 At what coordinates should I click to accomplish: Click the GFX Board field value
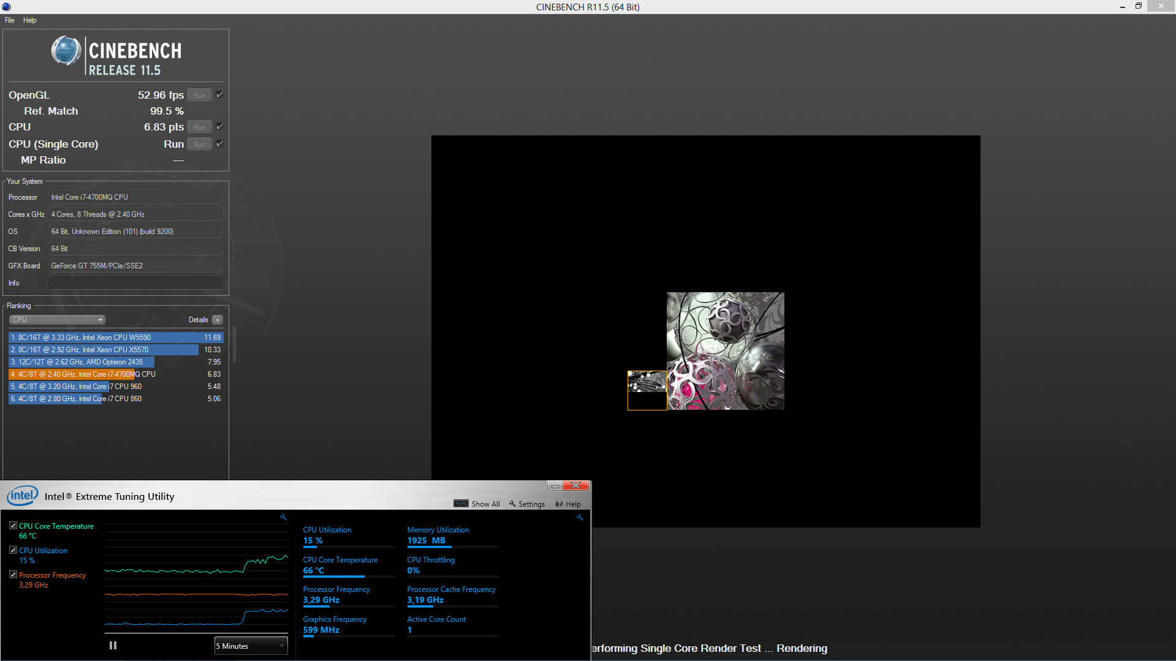(135, 266)
